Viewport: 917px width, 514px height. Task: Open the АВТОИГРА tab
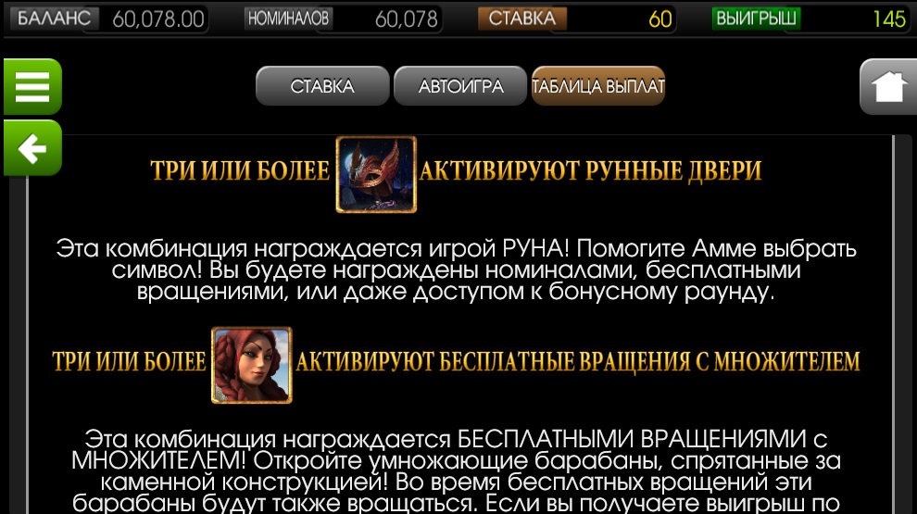pyautogui.click(x=460, y=86)
